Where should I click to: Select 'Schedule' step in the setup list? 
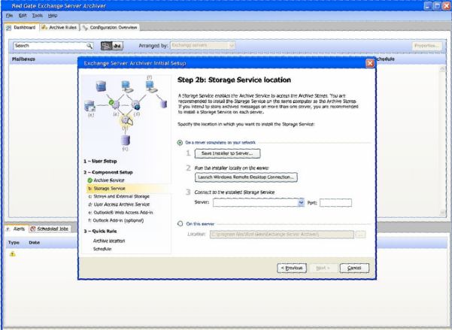102,249
